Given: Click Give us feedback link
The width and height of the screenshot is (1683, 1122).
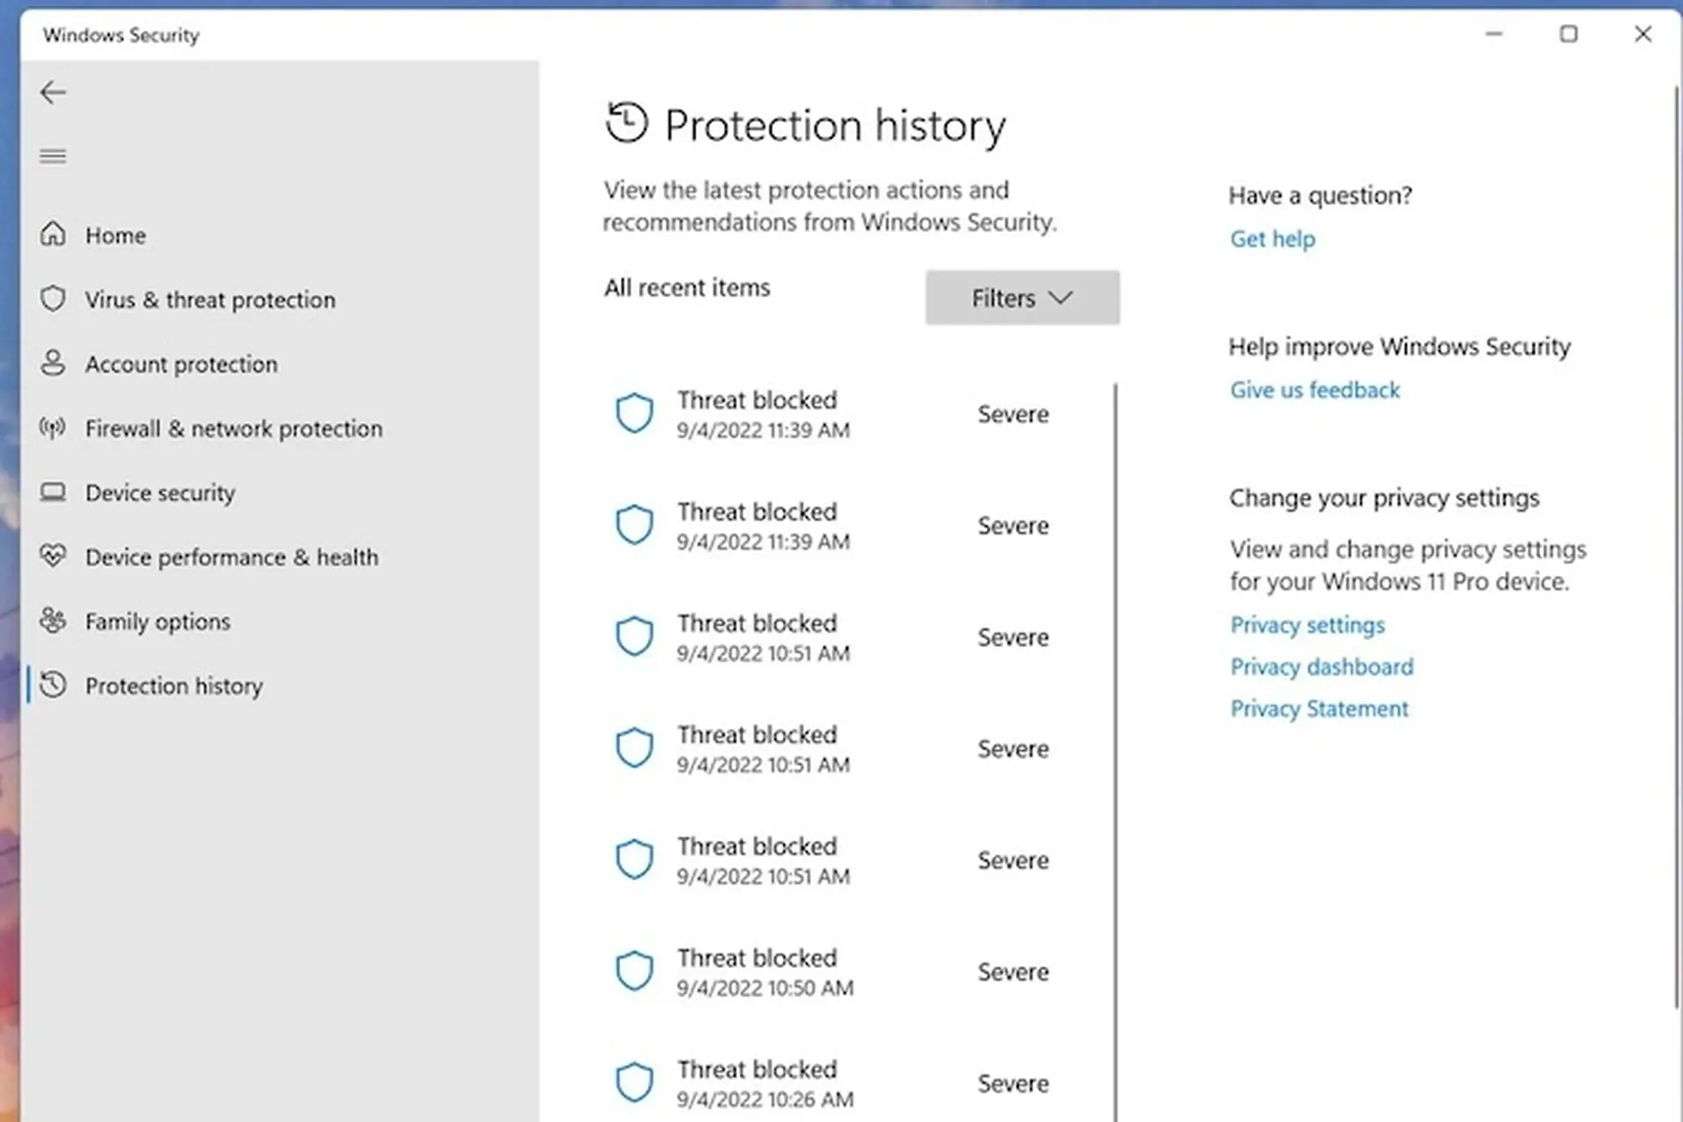Looking at the screenshot, I should 1315,390.
